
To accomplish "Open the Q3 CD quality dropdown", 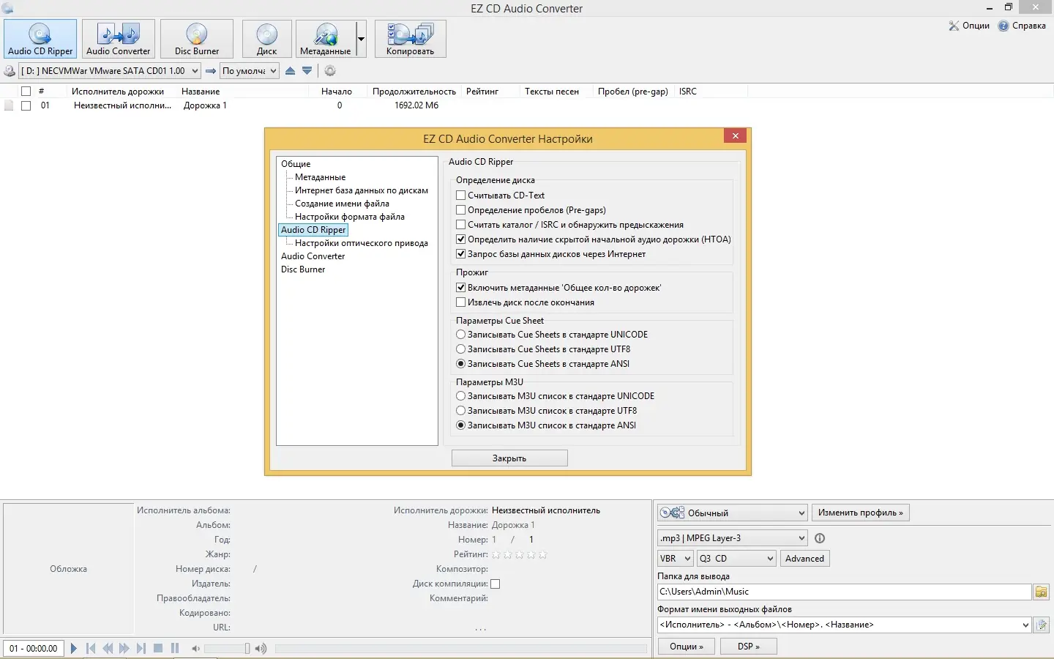I will tap(736, 559).
